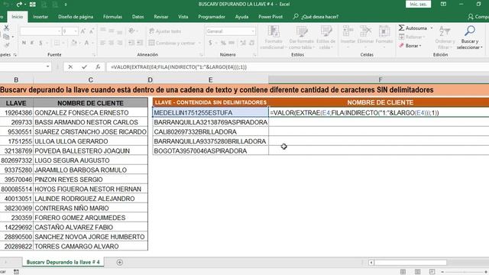Open the Rellenar dropdown
The height and width of the screenshot is (275, 489).
413,37
